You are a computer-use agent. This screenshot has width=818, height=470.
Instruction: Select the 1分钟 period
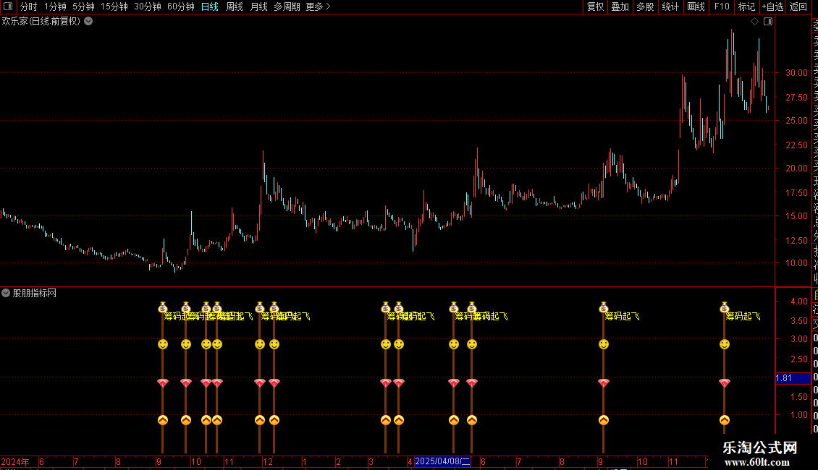point(55,7)
